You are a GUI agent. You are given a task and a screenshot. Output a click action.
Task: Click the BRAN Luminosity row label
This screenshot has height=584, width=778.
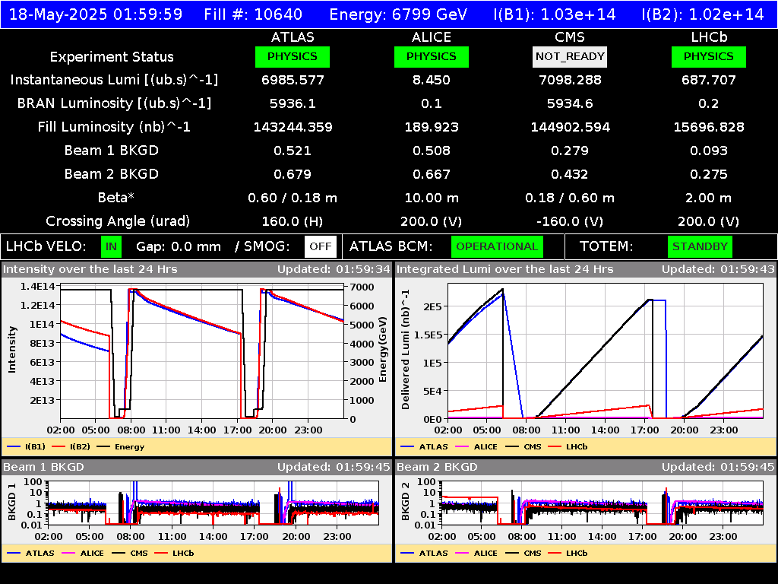click(x=114, y=103)
